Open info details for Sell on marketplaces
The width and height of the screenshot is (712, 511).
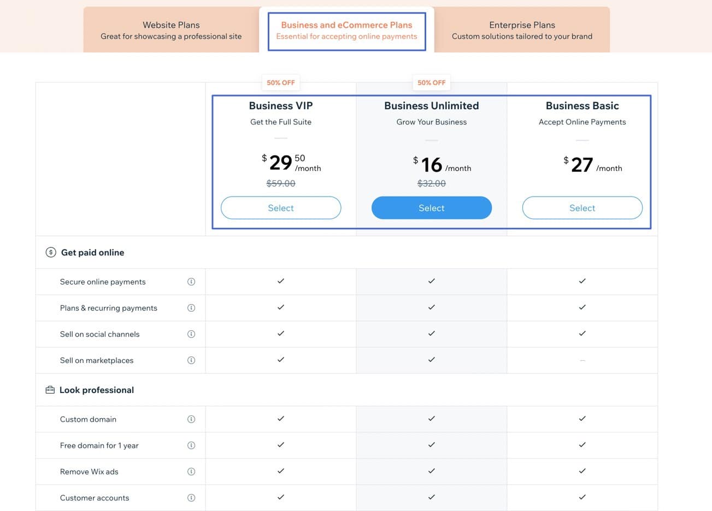click(191, 360)
